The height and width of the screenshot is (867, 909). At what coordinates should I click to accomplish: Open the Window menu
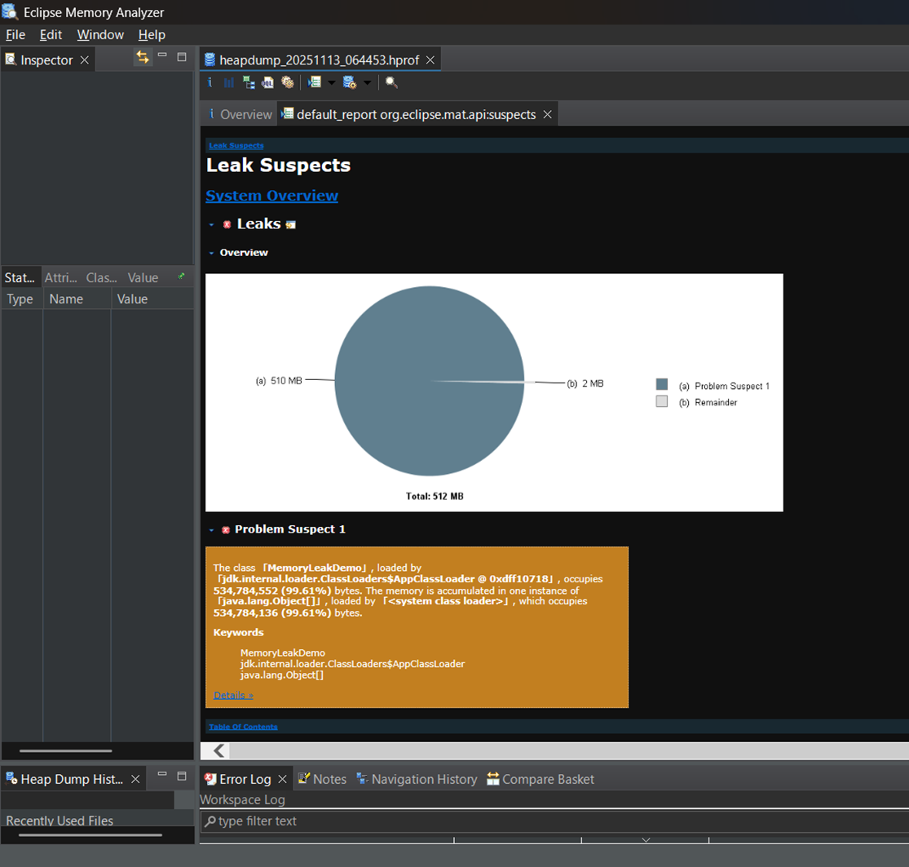pos(100,34)
